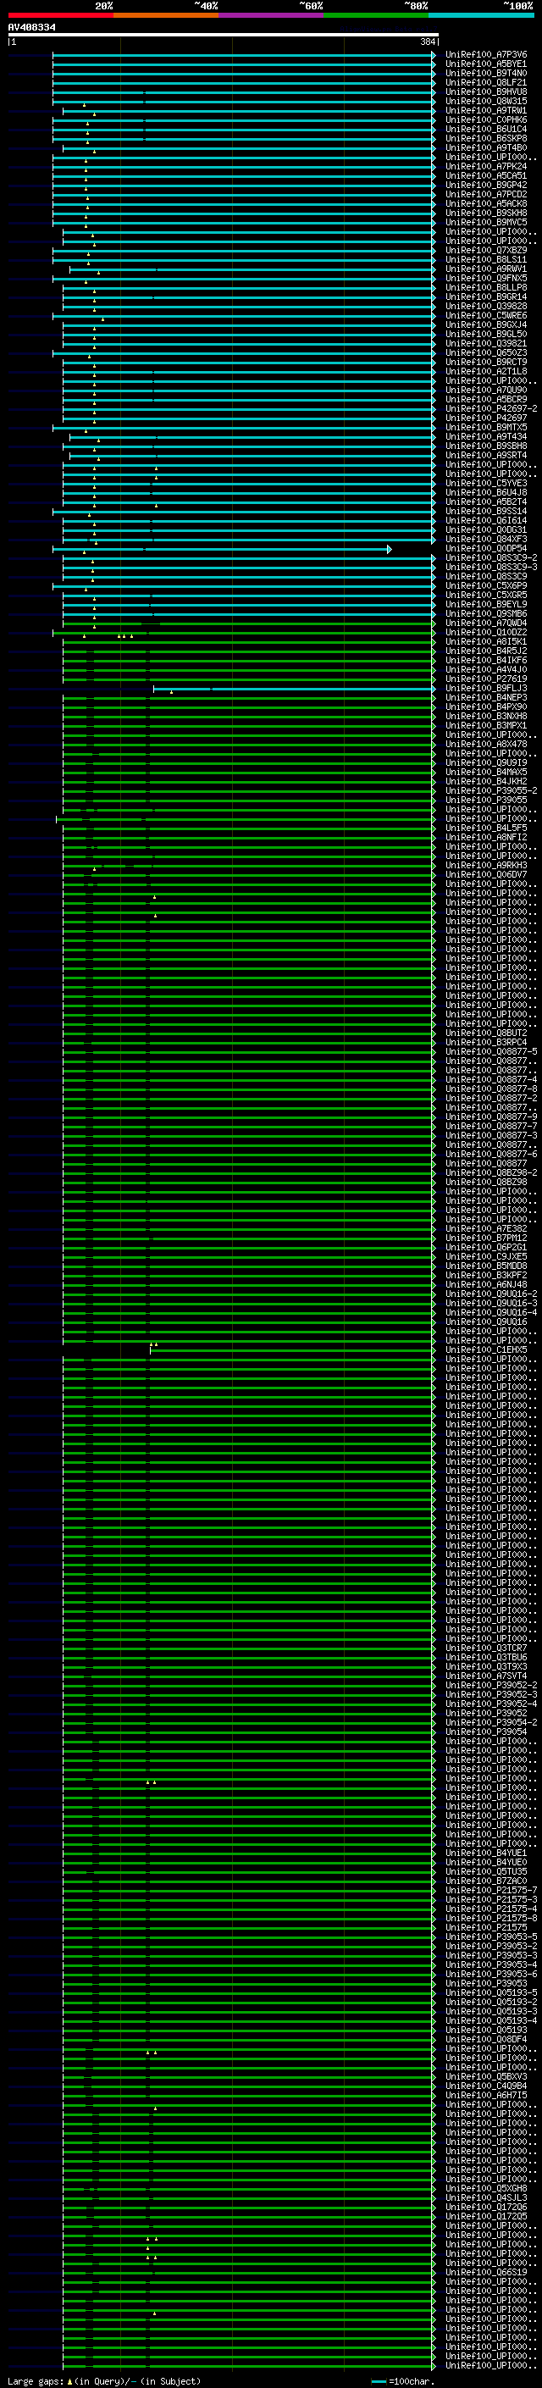
Task: Select hit UniRef100_A7E382
Action: pyautogui.click(x=486, y=1228)
